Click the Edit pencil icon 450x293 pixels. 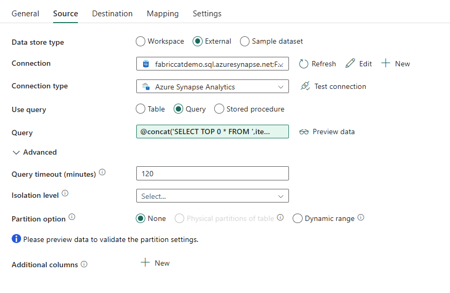[x=351, y=64]
